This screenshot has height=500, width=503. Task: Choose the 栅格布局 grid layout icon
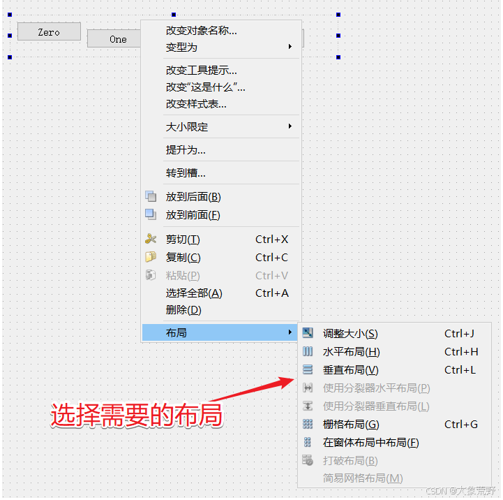pos(308,424)
